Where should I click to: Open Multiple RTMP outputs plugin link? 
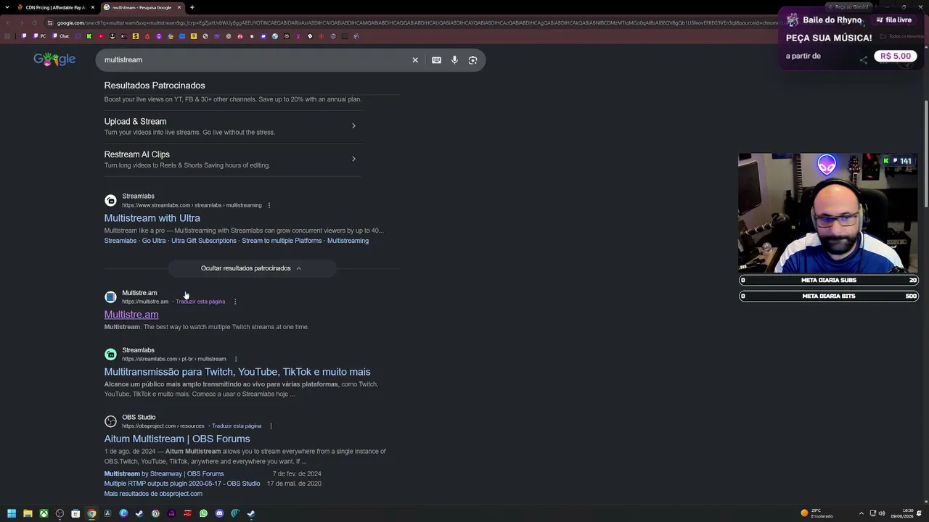pos(182,484)
